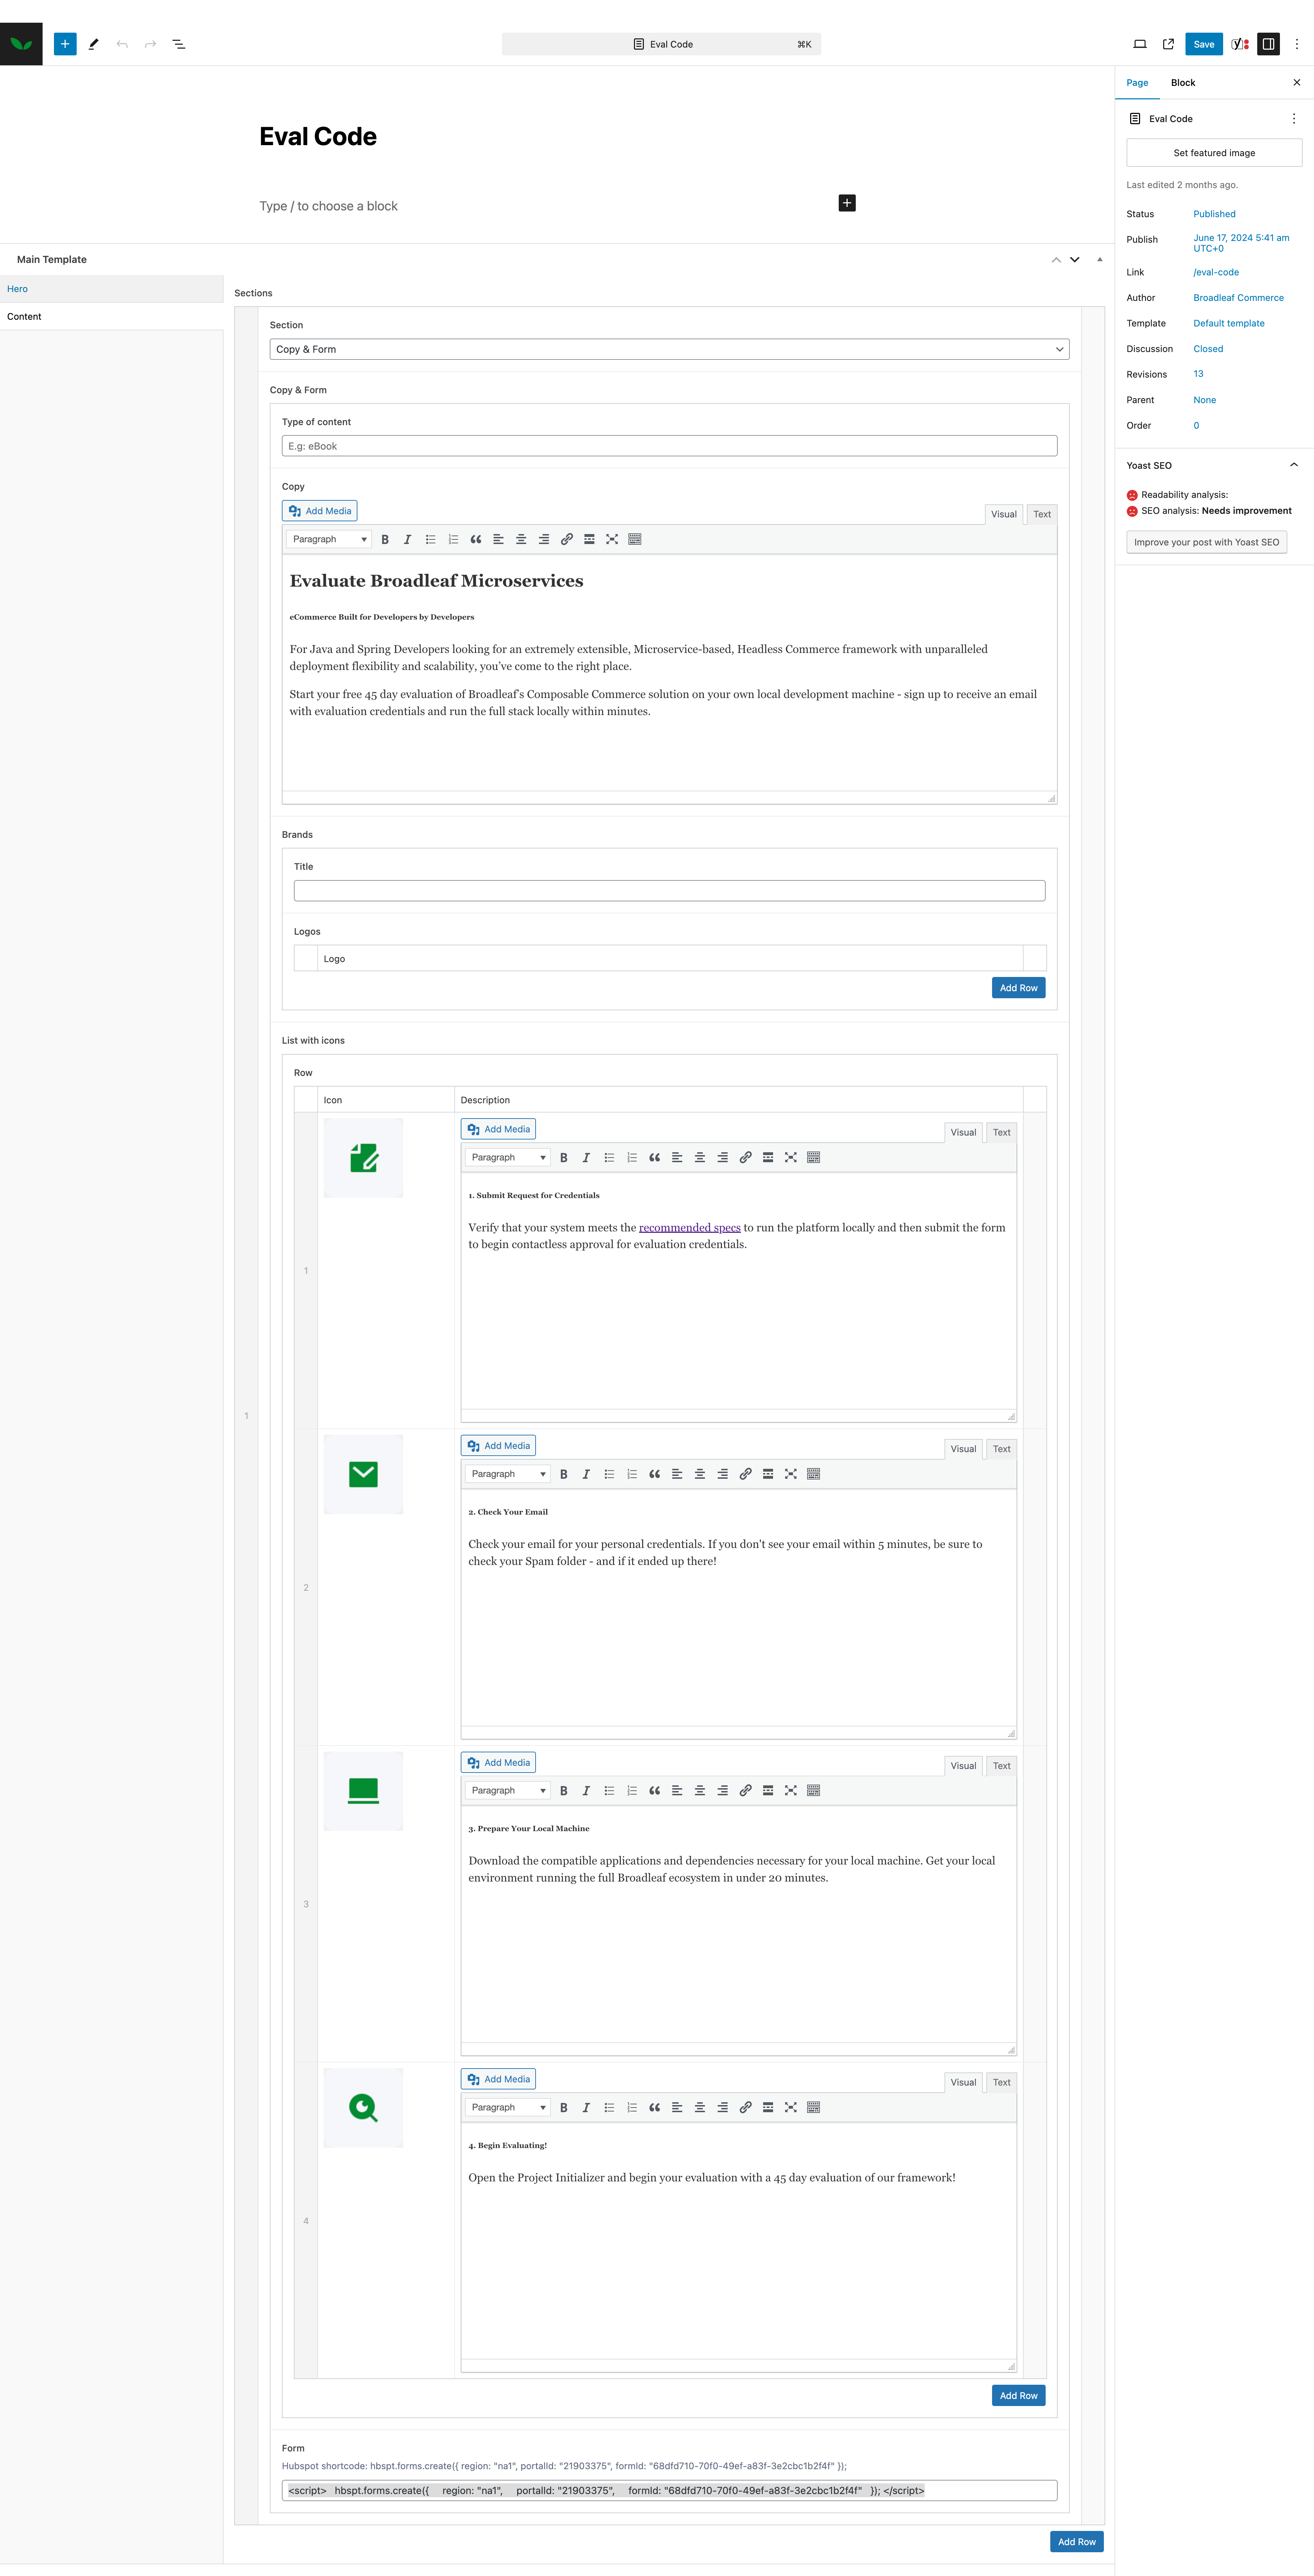Switch to the Block tab in sidebar
1314x2576 pixels.
[1183, 83]
